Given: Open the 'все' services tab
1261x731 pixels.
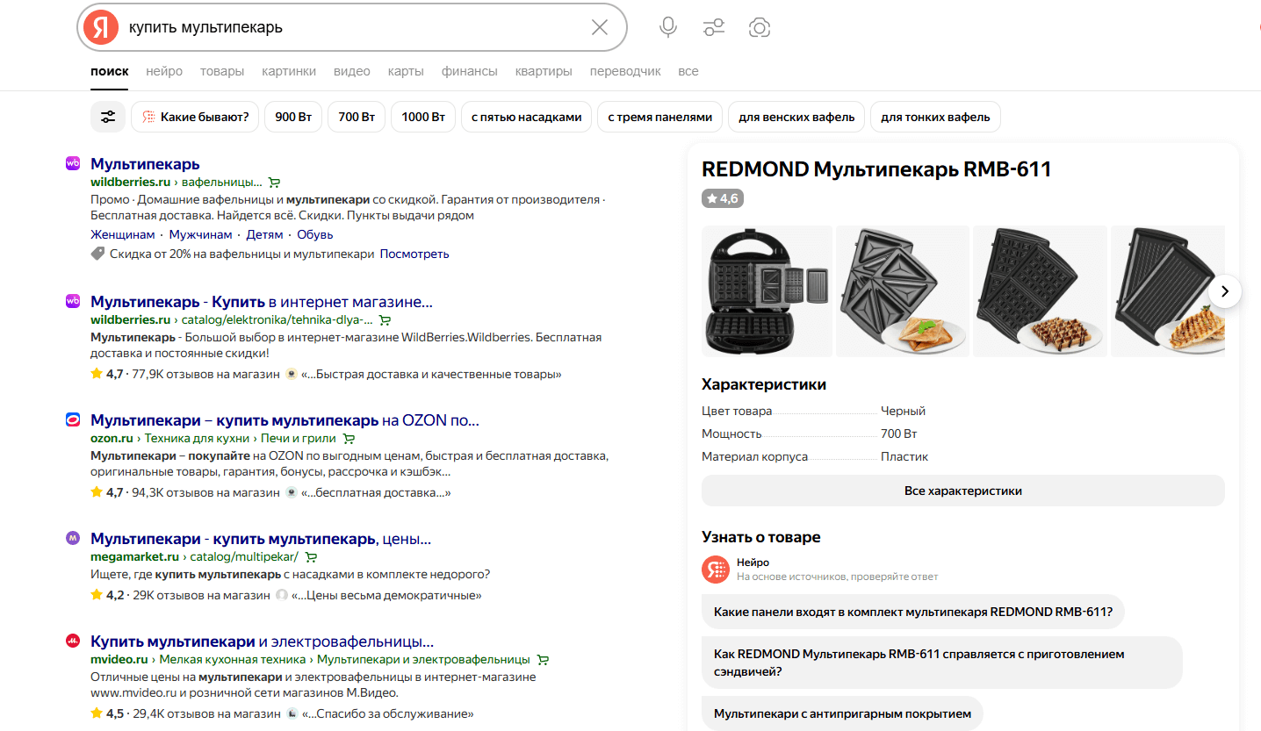Looking at the screenshot, I should pyautogui.click(x=688, y=71).
